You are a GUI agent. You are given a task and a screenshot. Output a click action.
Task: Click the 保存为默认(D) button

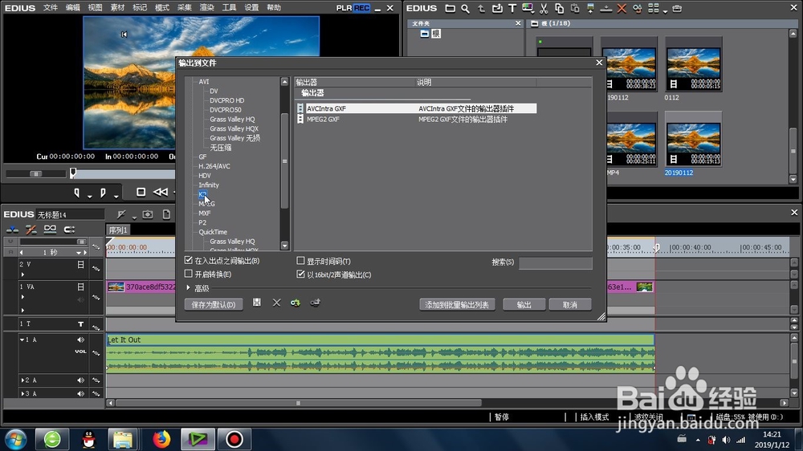pos(214,305)
